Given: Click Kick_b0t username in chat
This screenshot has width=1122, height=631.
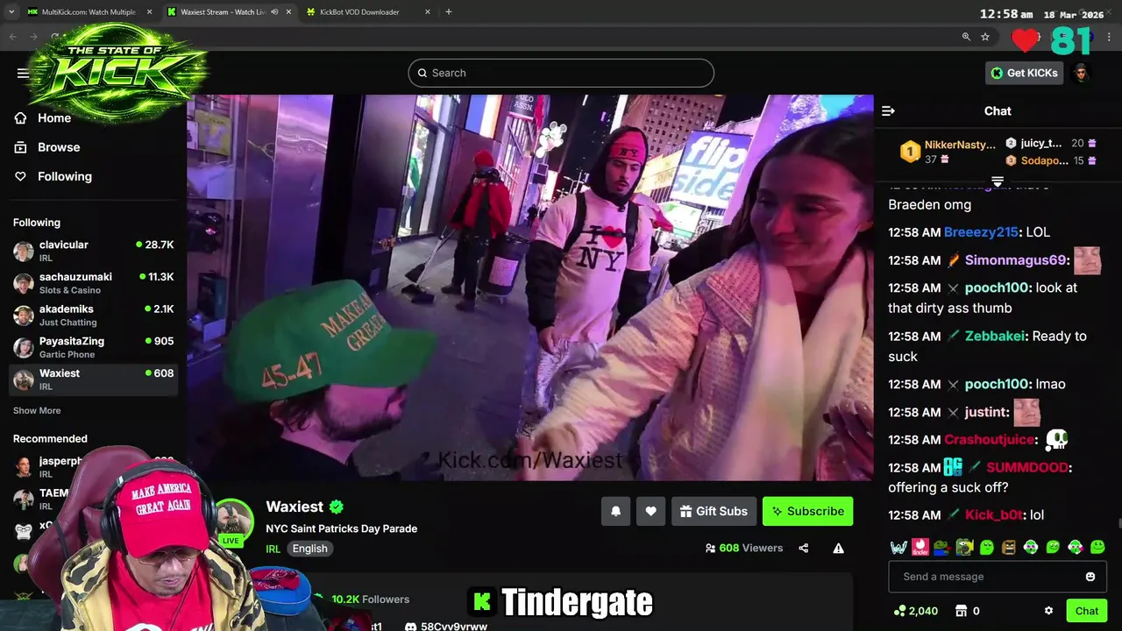Looking at the screenshot, I should 994,515.
